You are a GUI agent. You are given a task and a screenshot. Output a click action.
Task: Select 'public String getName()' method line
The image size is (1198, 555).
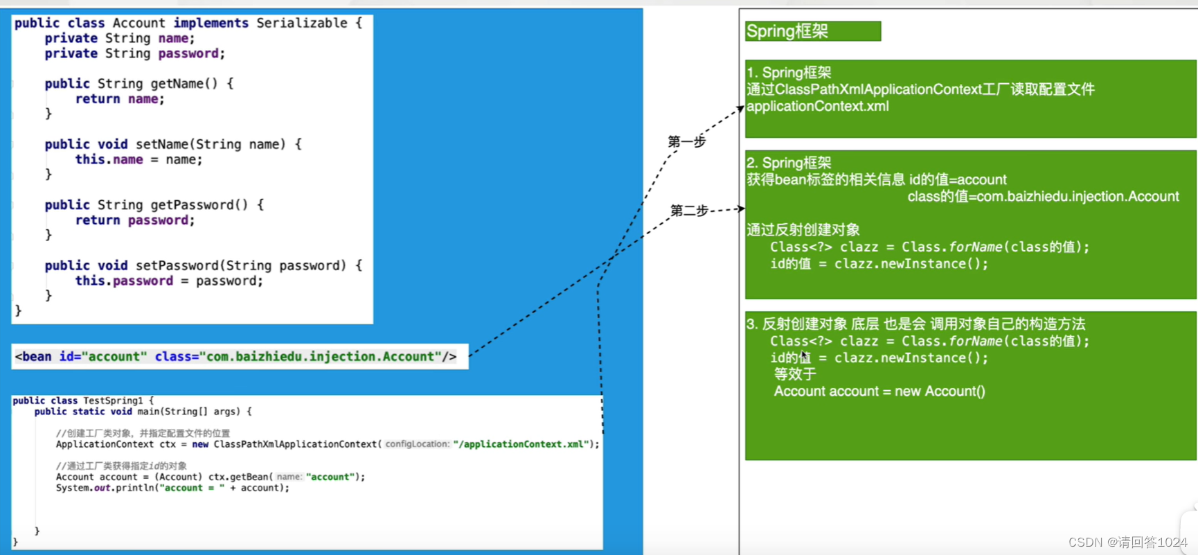[139, 84]
